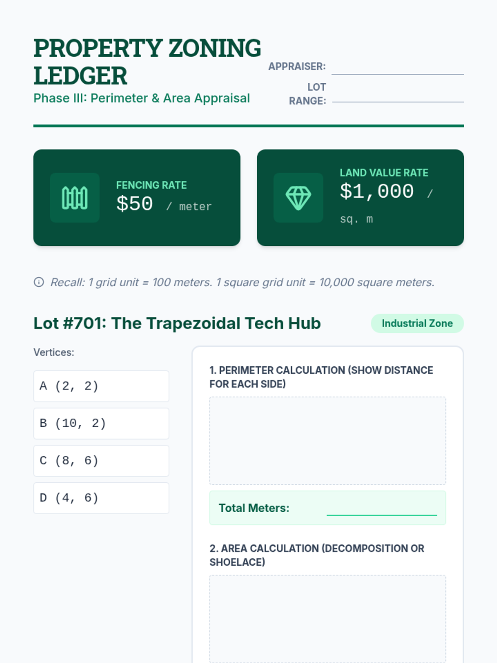Click the $50 fencing rate value
The height and width of the screenshot is (663, 497).
click(x=135, y=204)
